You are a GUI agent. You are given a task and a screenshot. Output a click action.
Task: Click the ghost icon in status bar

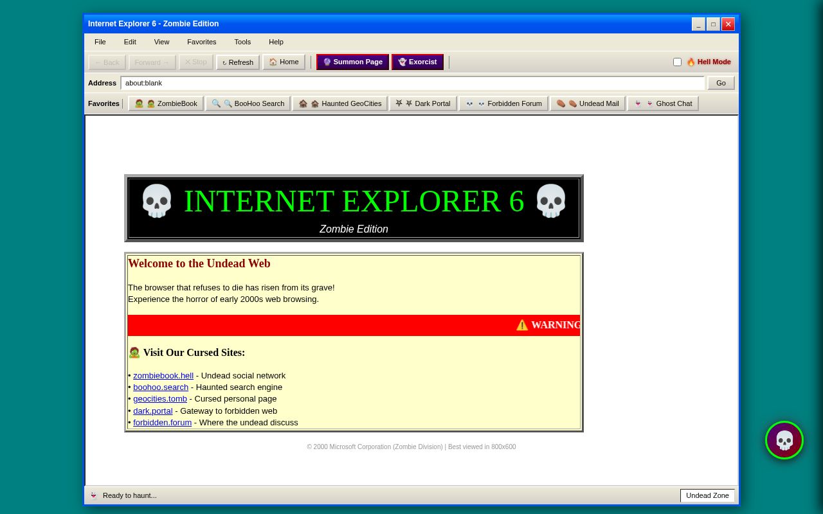coord(94,495)
